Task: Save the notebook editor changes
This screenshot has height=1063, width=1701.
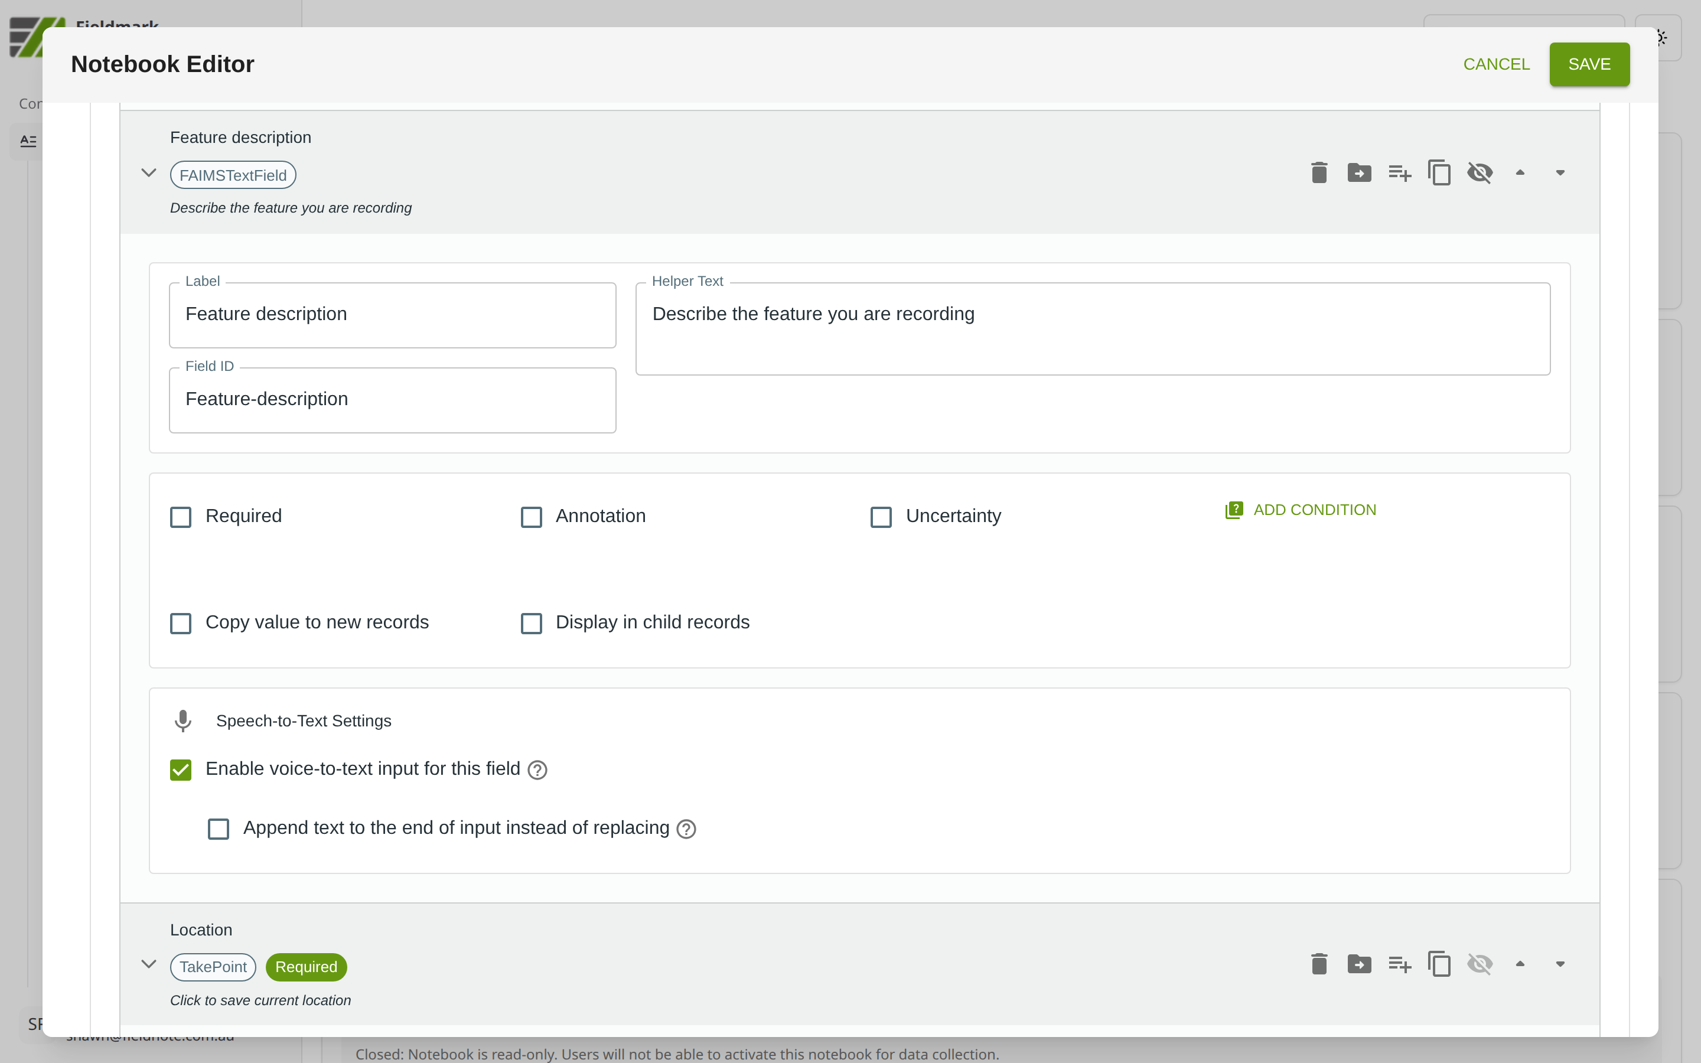Action: 1589,65
